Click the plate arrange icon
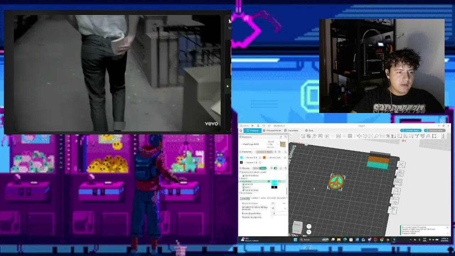 coord(398,182)
